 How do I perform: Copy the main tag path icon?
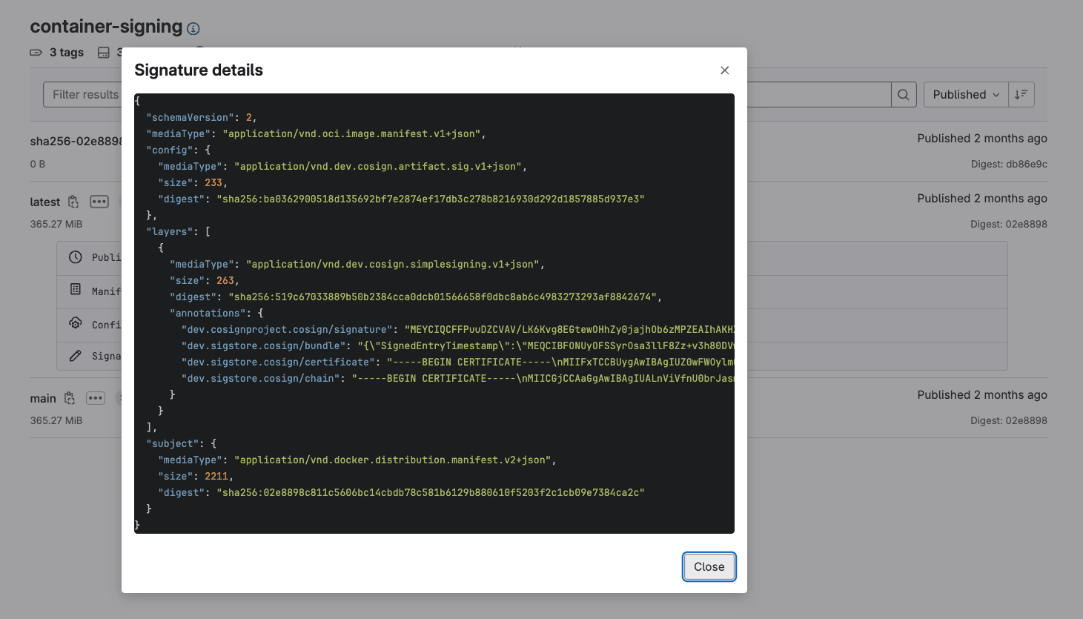[70, 398]
